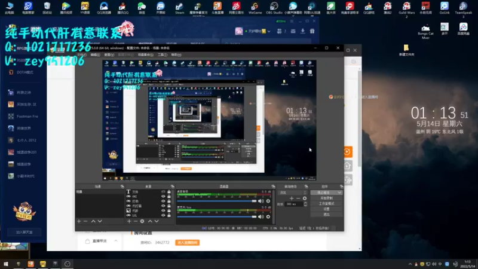Image resolution: width=478 pixels, height=269 pixels.
Task: Open the OBS Help (帮助) menu
Action: point(176,55)
